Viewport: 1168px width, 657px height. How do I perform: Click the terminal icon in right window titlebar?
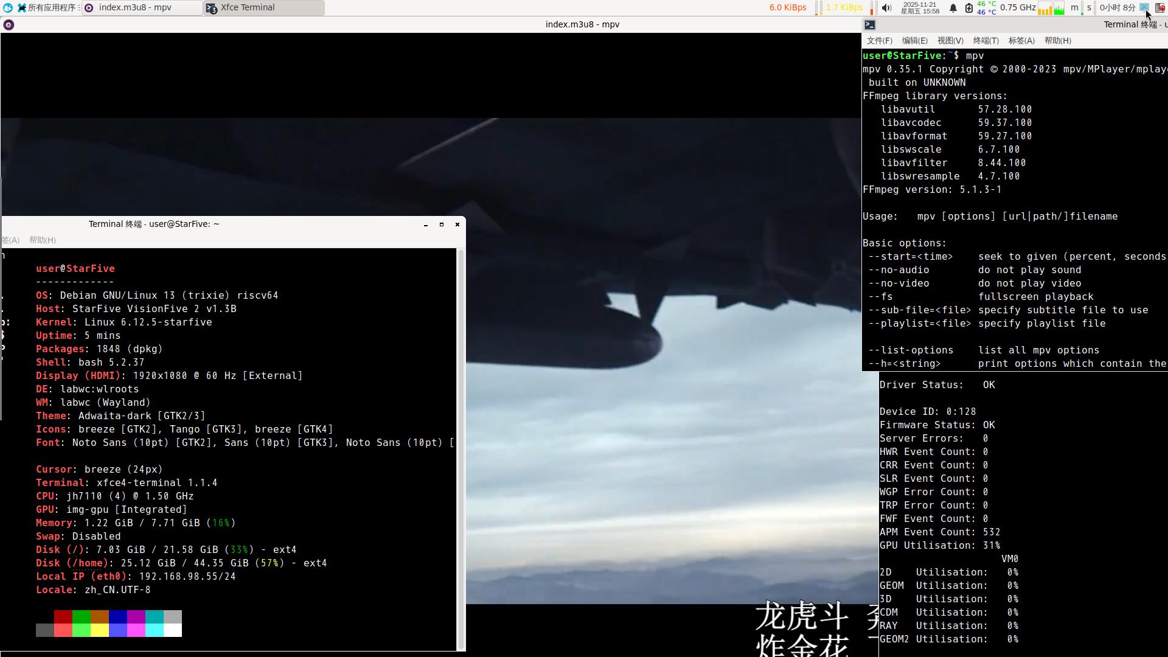(x=870, y=25)
